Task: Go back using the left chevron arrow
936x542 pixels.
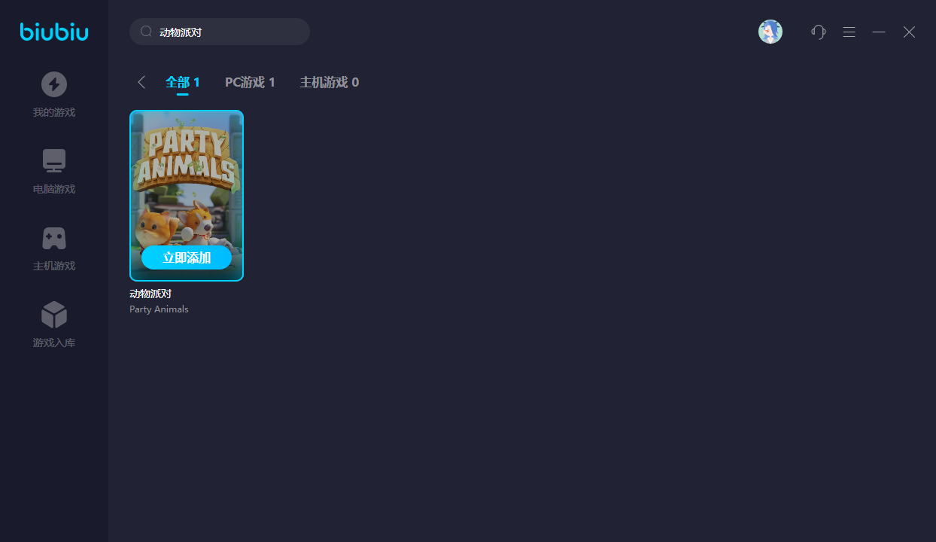Action: (x=141, y=82)
